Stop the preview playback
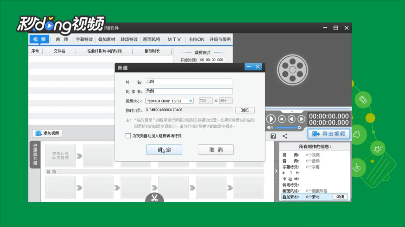Viewport: 405px width, 227px height. coord(281,119)
